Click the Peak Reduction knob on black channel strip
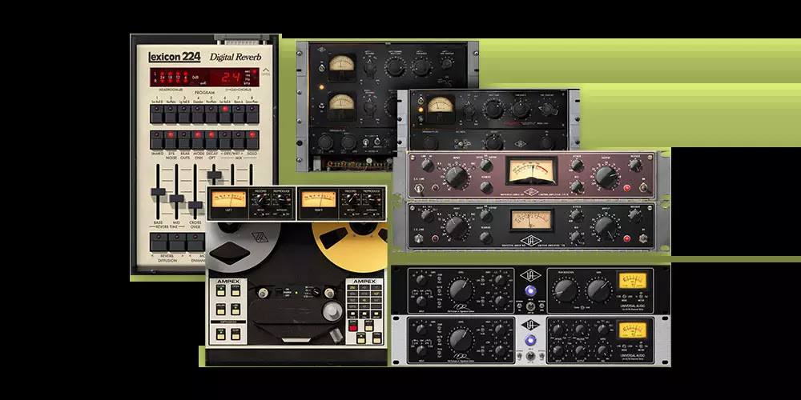Image resolution: width=801 pixels, height=400 pixels. [566, 290]
